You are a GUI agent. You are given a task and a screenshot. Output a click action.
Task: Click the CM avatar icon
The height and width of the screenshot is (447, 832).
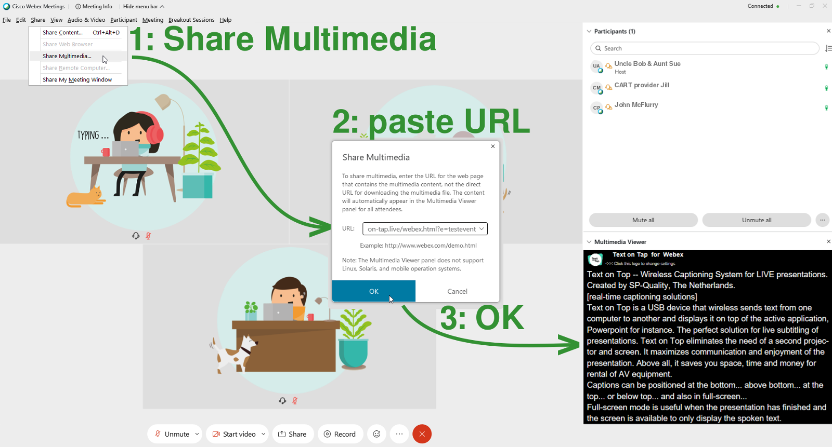pos(596,88)
